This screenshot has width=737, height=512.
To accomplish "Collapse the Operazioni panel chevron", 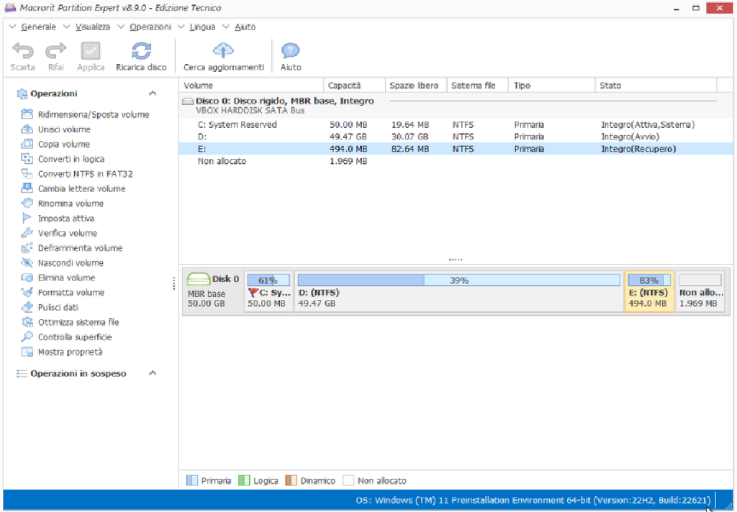I will click(153, 93).
